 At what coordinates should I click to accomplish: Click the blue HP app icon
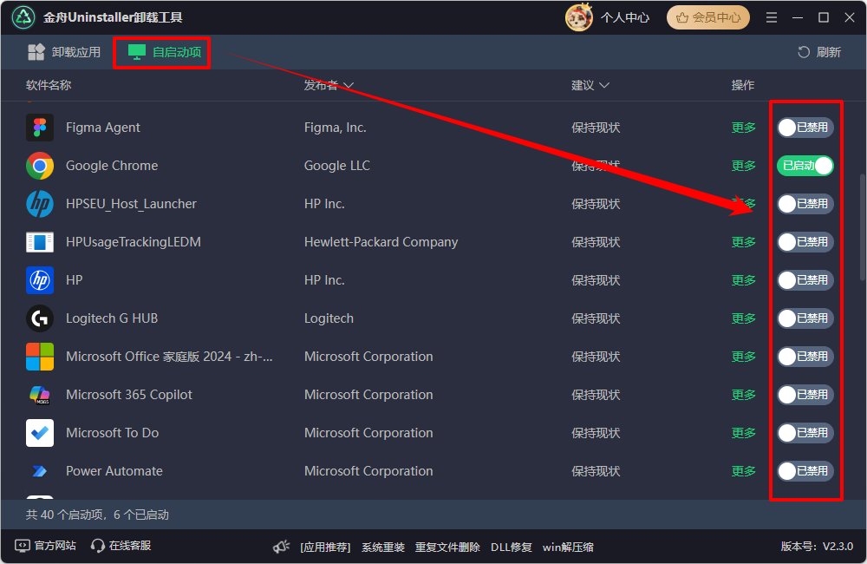[x=40, y=280]
